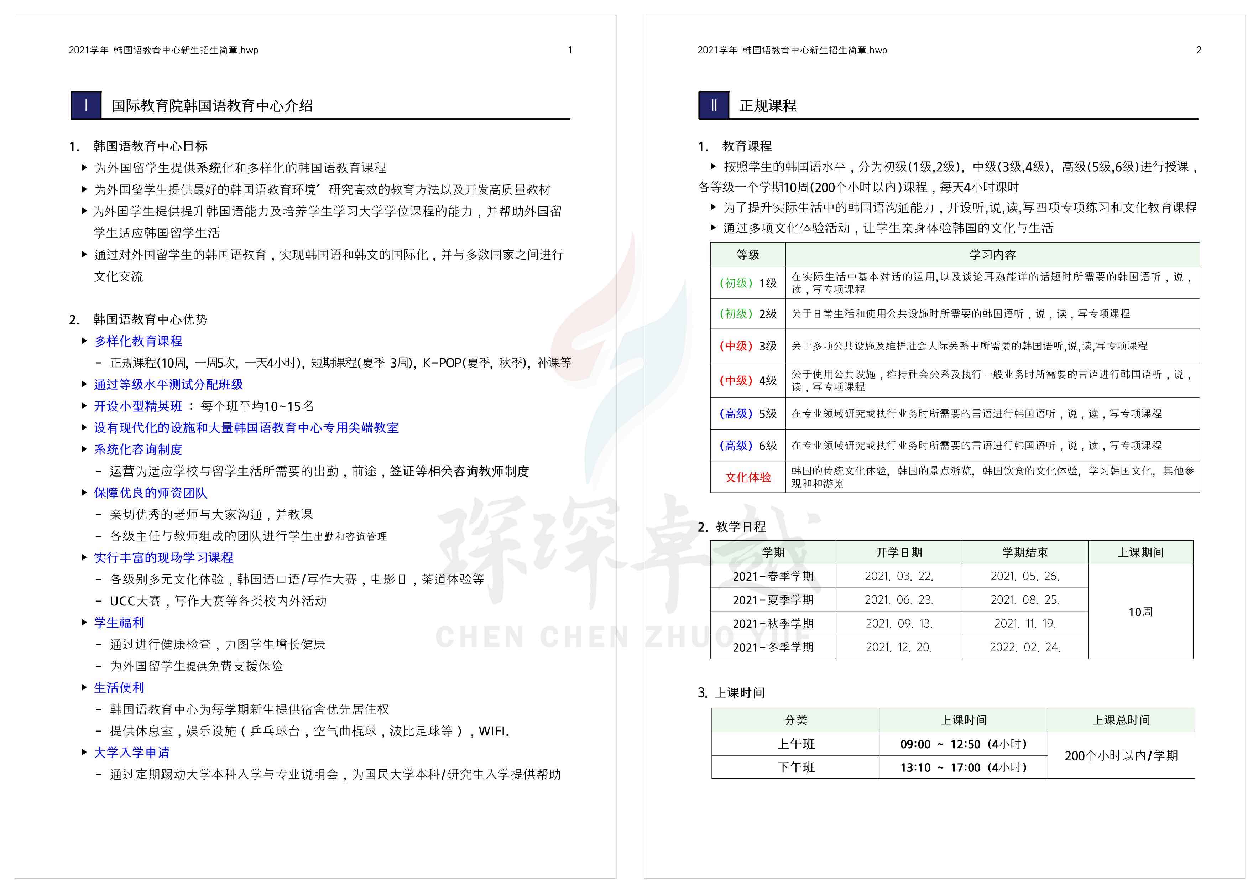The image size is (1258, 890).
Task: Click the blue heading 多样化教育课程
Action: click(138, 341)
